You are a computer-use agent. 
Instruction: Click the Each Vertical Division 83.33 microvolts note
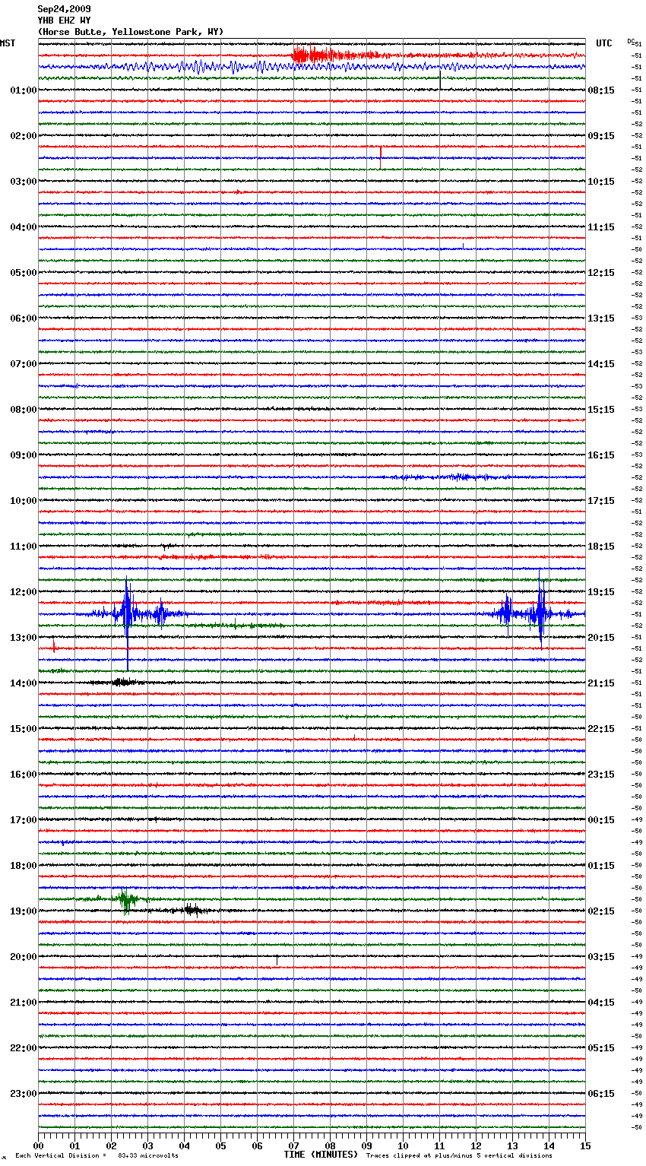pyautogui.click(x=97, y=1155)
